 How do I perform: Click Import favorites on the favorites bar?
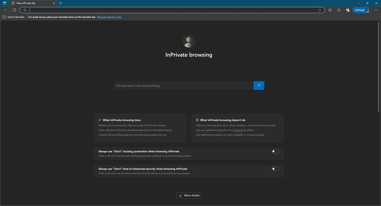pos(13,17)
